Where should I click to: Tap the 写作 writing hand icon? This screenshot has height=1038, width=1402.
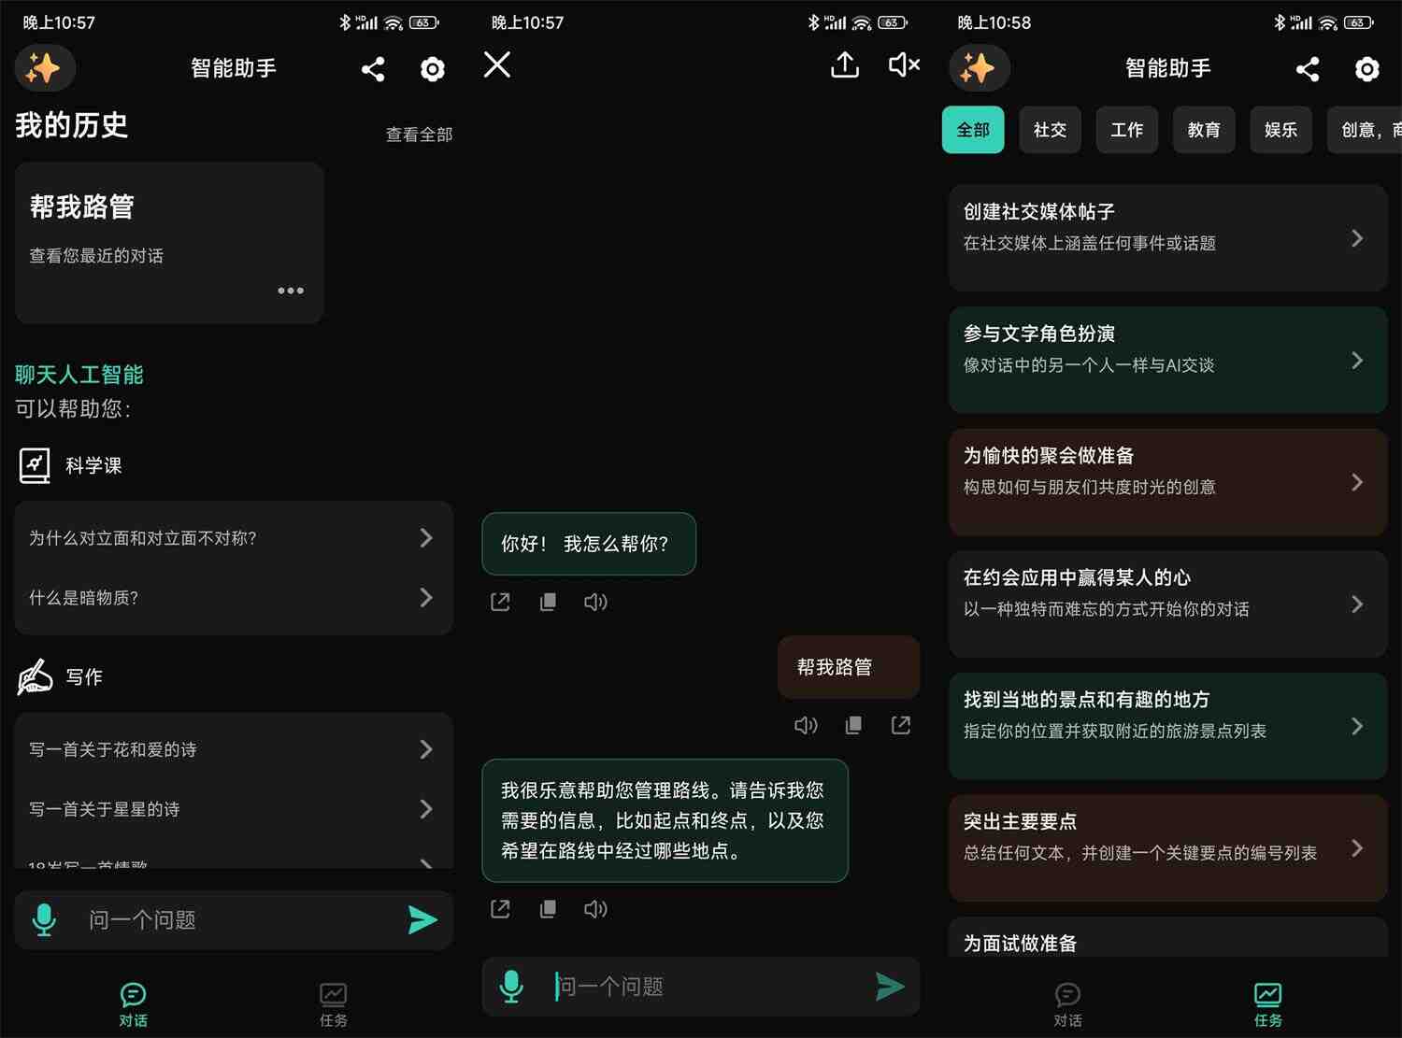coord(35,676)
